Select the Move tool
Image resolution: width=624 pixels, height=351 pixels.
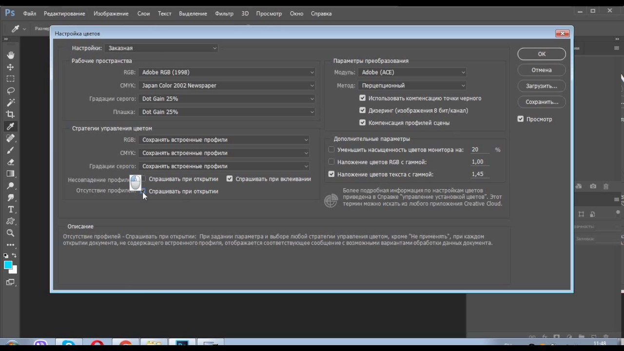click(10, 67)
